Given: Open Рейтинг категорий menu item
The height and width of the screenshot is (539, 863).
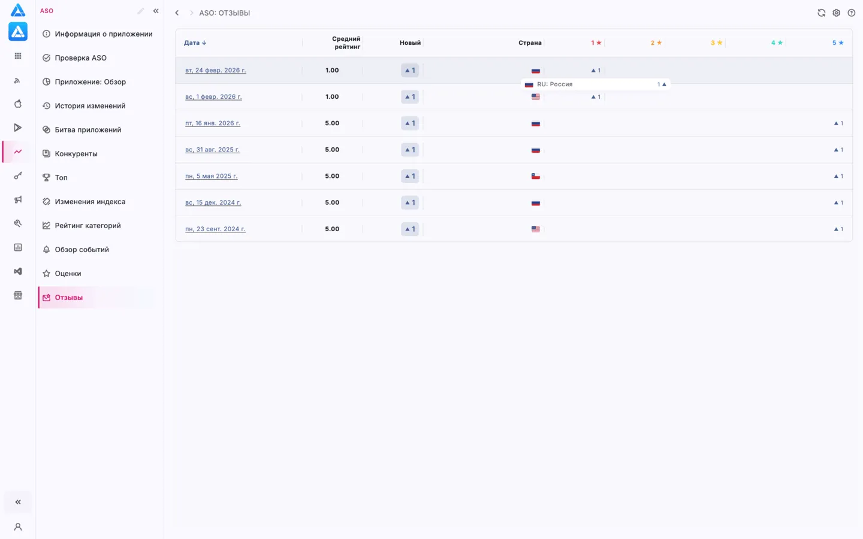Looking at the screenshot, I should tap(97, 226).
